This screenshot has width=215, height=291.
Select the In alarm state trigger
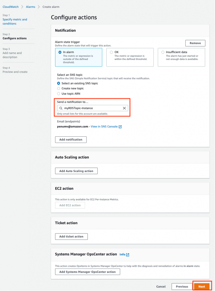[78, 57]
